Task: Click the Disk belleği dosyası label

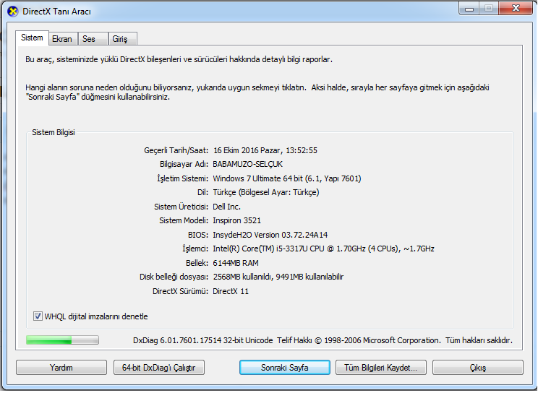Action: tap(174, 277)
